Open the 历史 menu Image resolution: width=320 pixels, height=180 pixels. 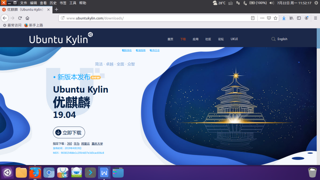53,3
